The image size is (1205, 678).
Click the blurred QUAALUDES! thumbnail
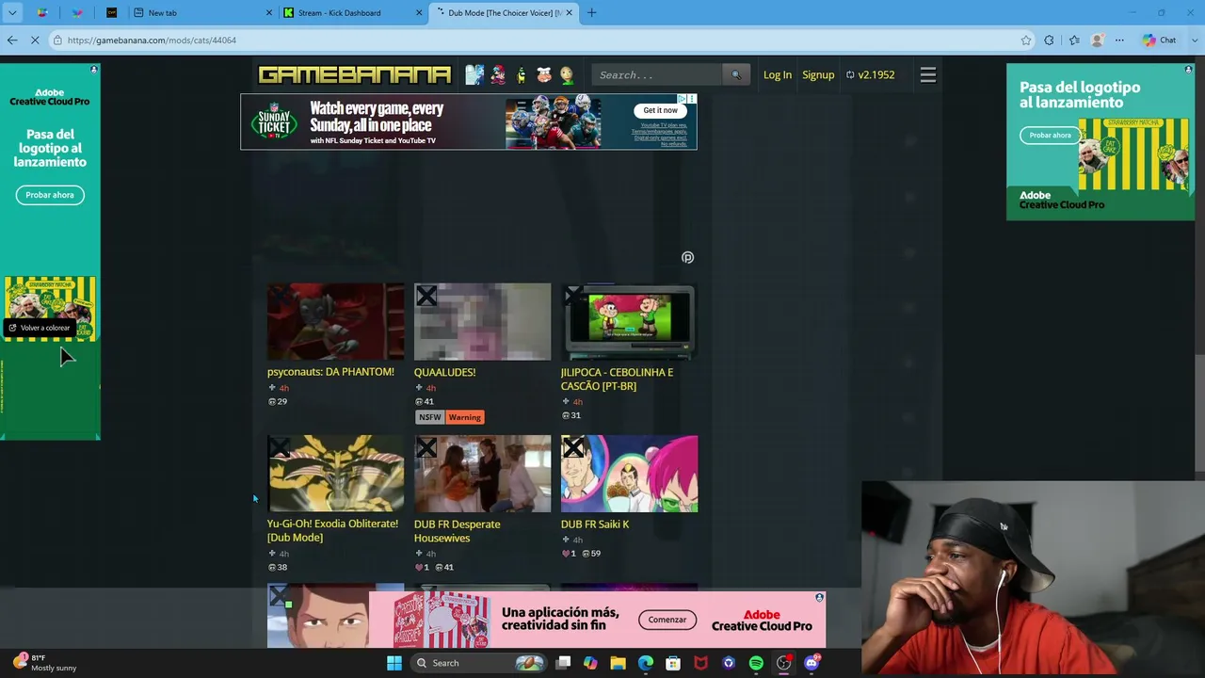click(483, 322)
